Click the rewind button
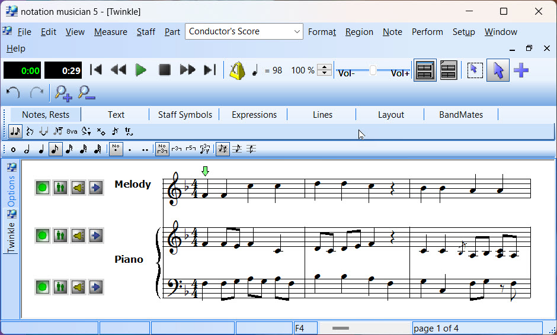Image resolution: width=557 pixels, height=335 pixels. pos(119,70)
